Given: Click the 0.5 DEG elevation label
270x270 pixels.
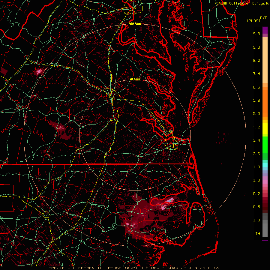Looking at the screenshot, I should 150,268.
